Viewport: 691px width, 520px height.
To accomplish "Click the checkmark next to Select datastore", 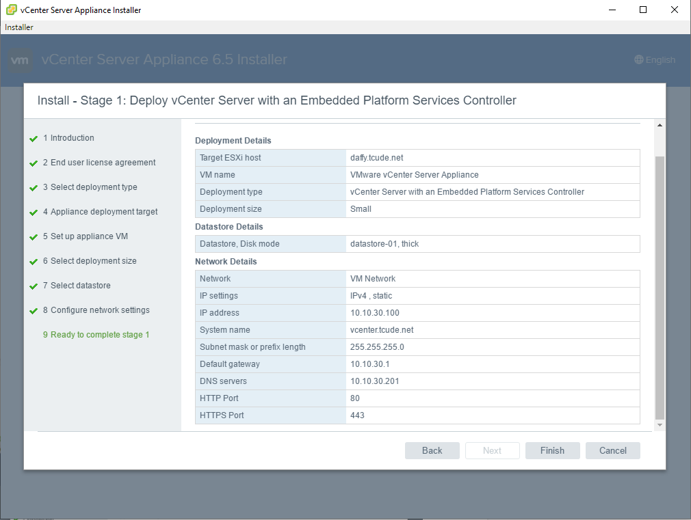I will [34, 286].
